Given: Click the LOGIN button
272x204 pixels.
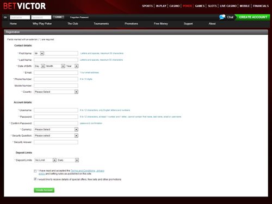Looking at the screenshot, I should pyautogui.click(x=58, y=17).
